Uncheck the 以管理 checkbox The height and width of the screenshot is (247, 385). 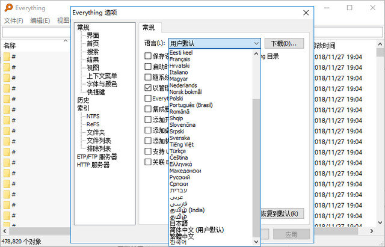(x=148, y=88)
